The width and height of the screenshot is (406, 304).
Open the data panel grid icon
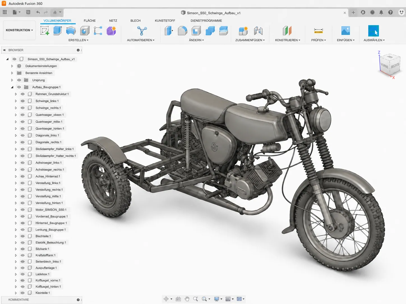click(5, 12)
